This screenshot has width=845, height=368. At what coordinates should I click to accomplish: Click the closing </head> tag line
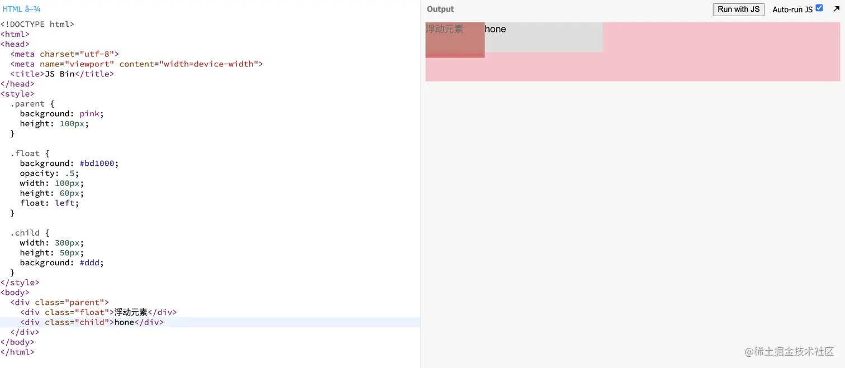tap(17, 84)
